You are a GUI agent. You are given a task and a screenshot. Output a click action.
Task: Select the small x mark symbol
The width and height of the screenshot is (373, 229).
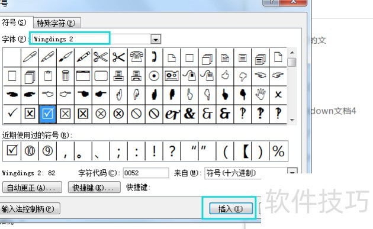(x=278, y=95)
